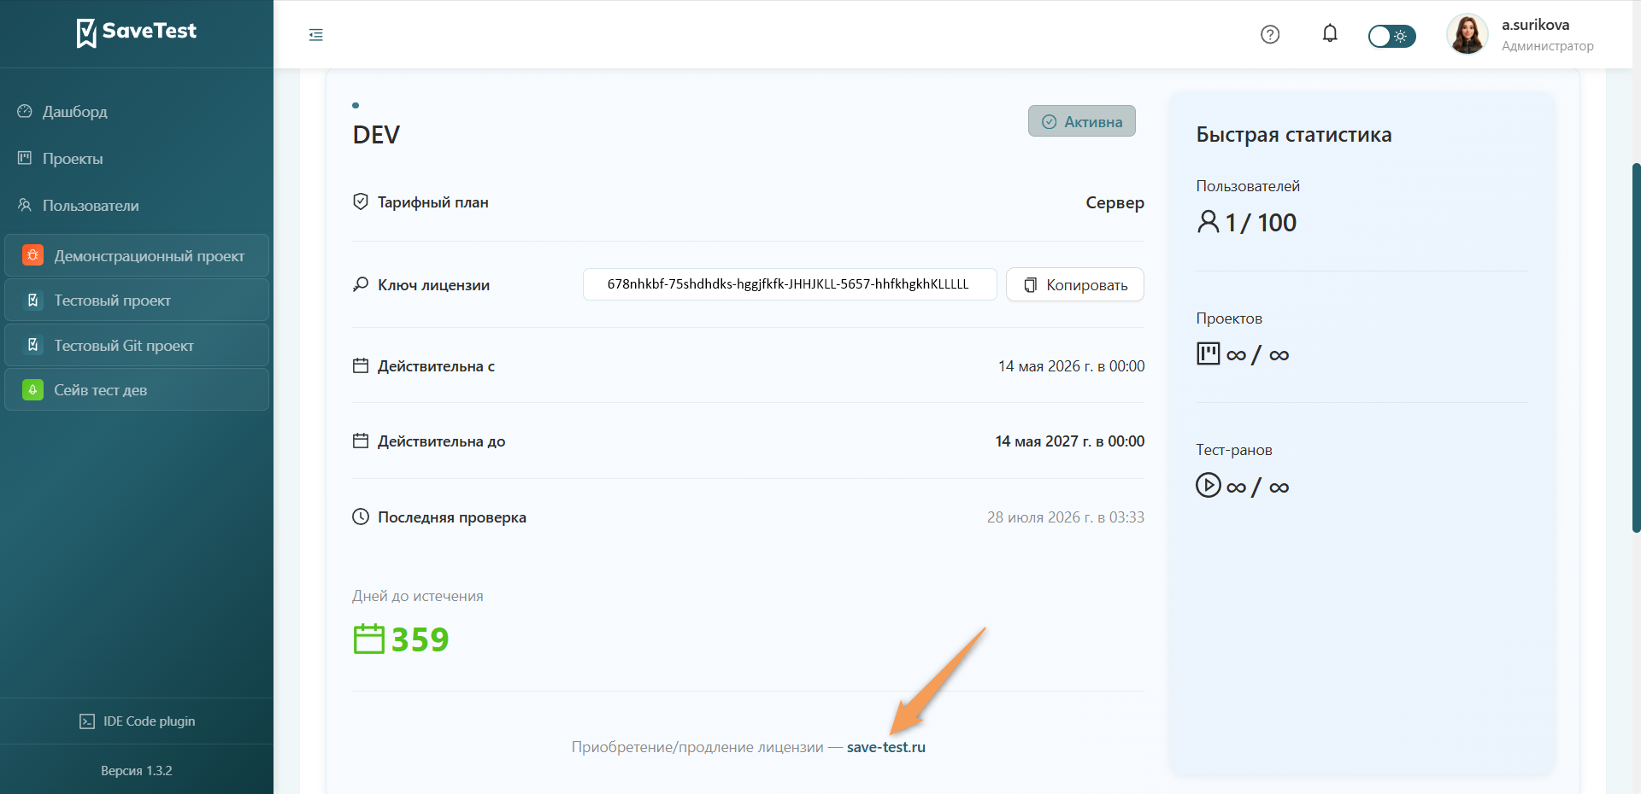Click 28 июля 2026 г. в 03:33

tap(1066, 517)
